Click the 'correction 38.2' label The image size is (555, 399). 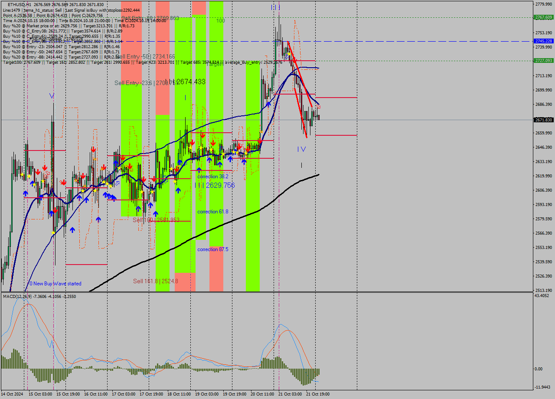tap(213, 177)
